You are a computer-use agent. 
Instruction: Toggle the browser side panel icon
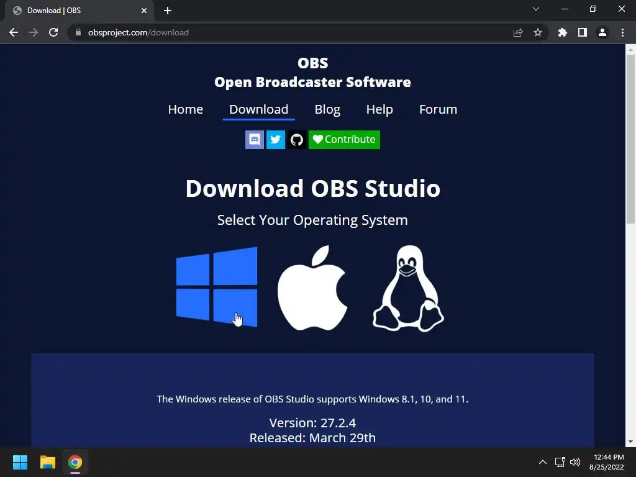coord(583,32)
